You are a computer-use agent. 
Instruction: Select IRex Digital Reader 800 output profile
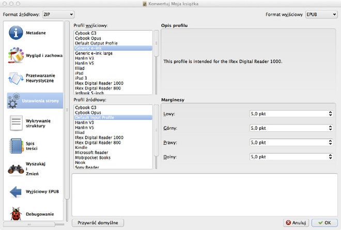click(113, 88)
